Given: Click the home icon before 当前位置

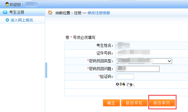Looking at the screenshot, I should coord(50,13).
